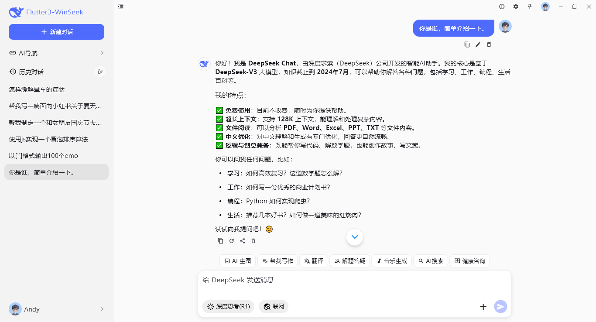Click the user message bubble 你是谁
This screenshot has width=596, height=322.
(453, 28)
